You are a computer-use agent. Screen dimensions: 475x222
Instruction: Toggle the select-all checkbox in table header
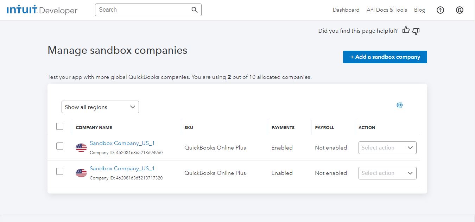click(x=60, y=126)
